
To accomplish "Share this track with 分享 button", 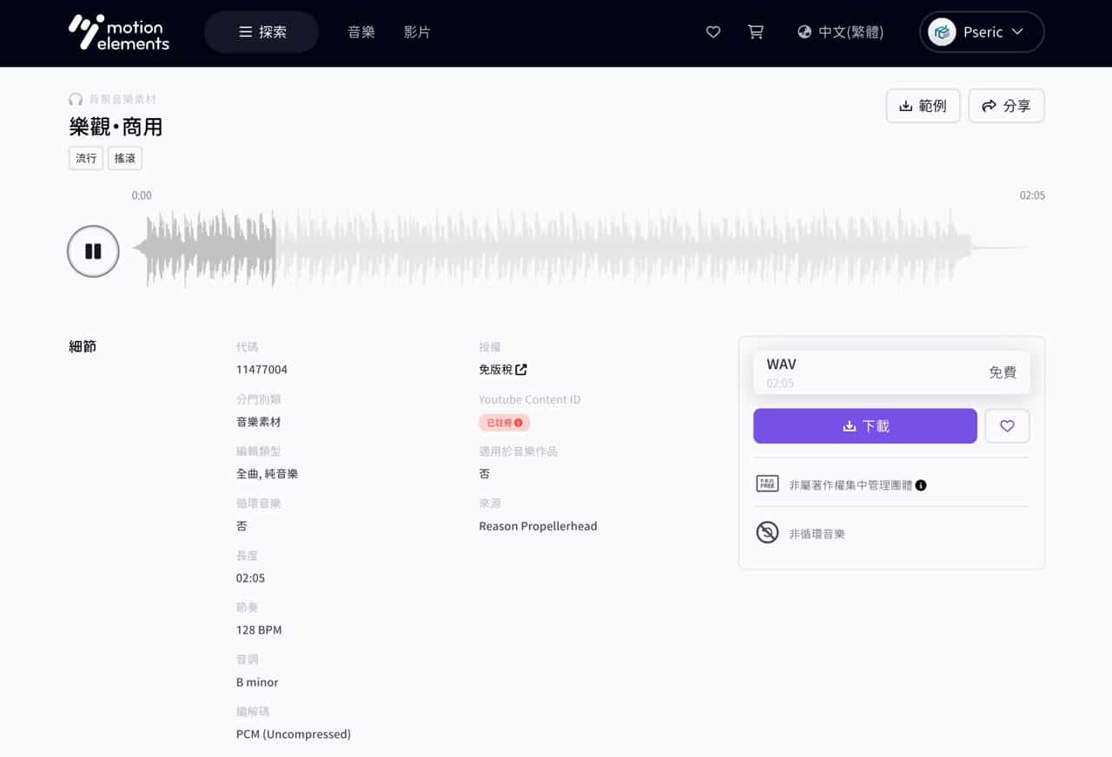I will pos(1006,106).
